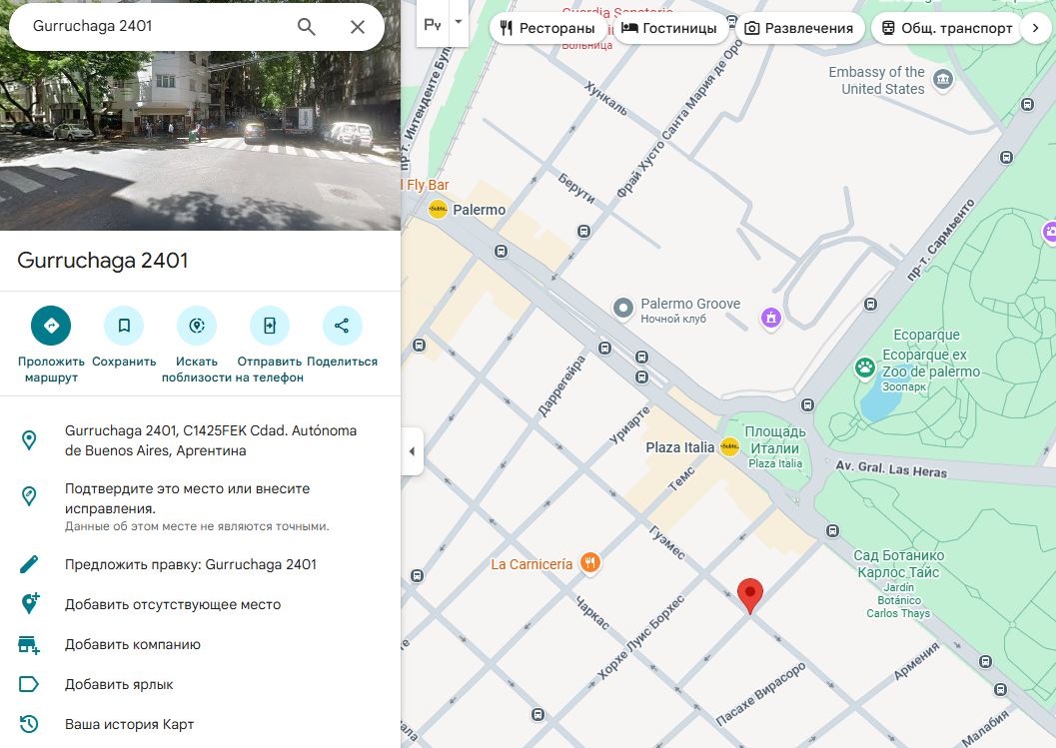Click the Искать поблизости nearby icon
The height and width of the screenshot is (748, 1056).
197,326
